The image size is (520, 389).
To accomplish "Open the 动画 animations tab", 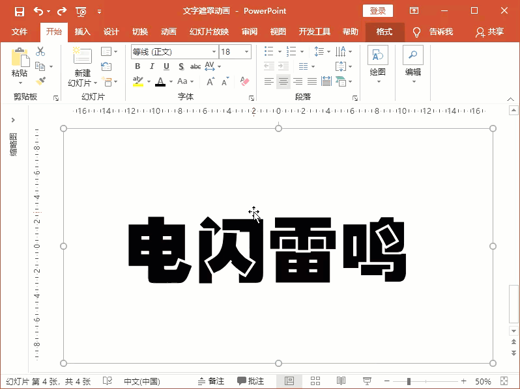I will click(x=169, y=32).
